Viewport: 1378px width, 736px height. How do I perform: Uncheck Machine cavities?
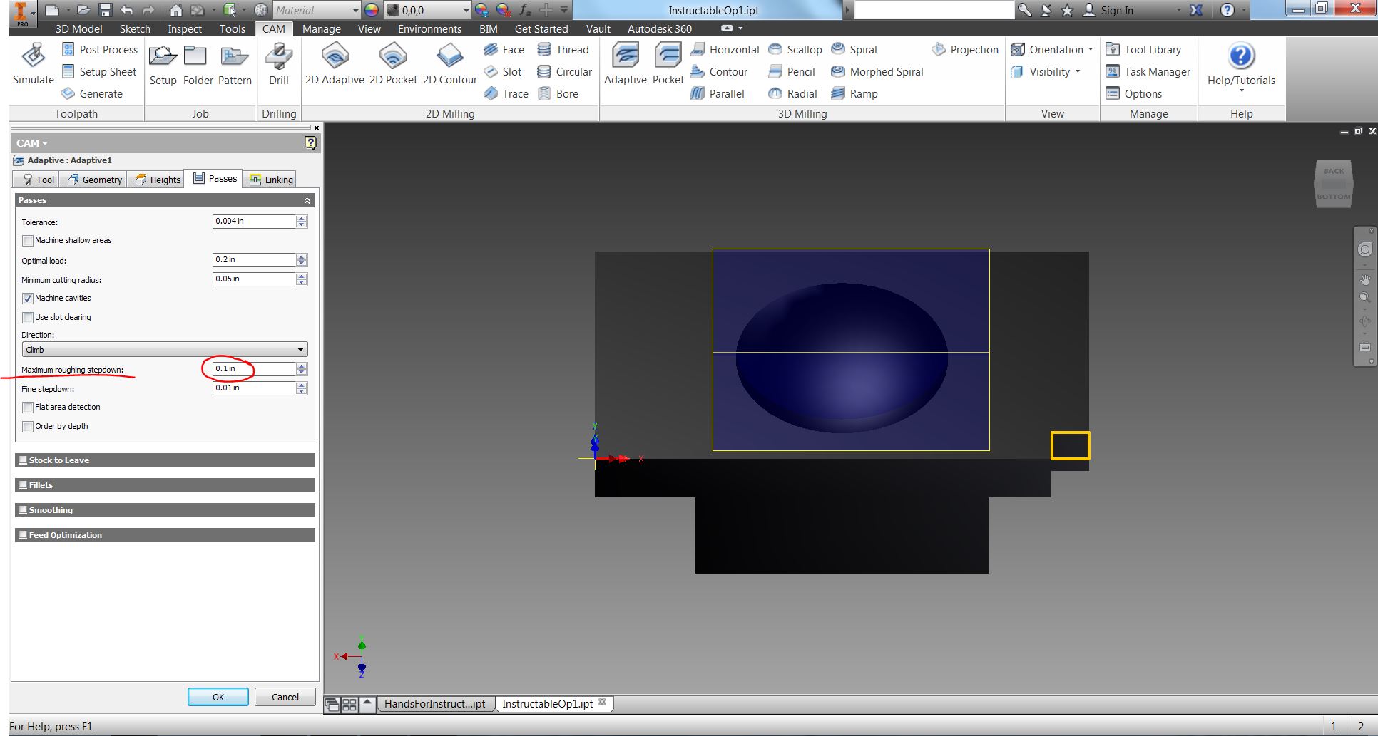[28, 299]
